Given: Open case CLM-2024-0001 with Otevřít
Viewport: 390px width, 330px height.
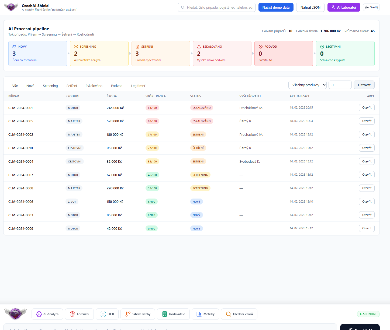Looking at the screenshot, I should click(367, 107).
